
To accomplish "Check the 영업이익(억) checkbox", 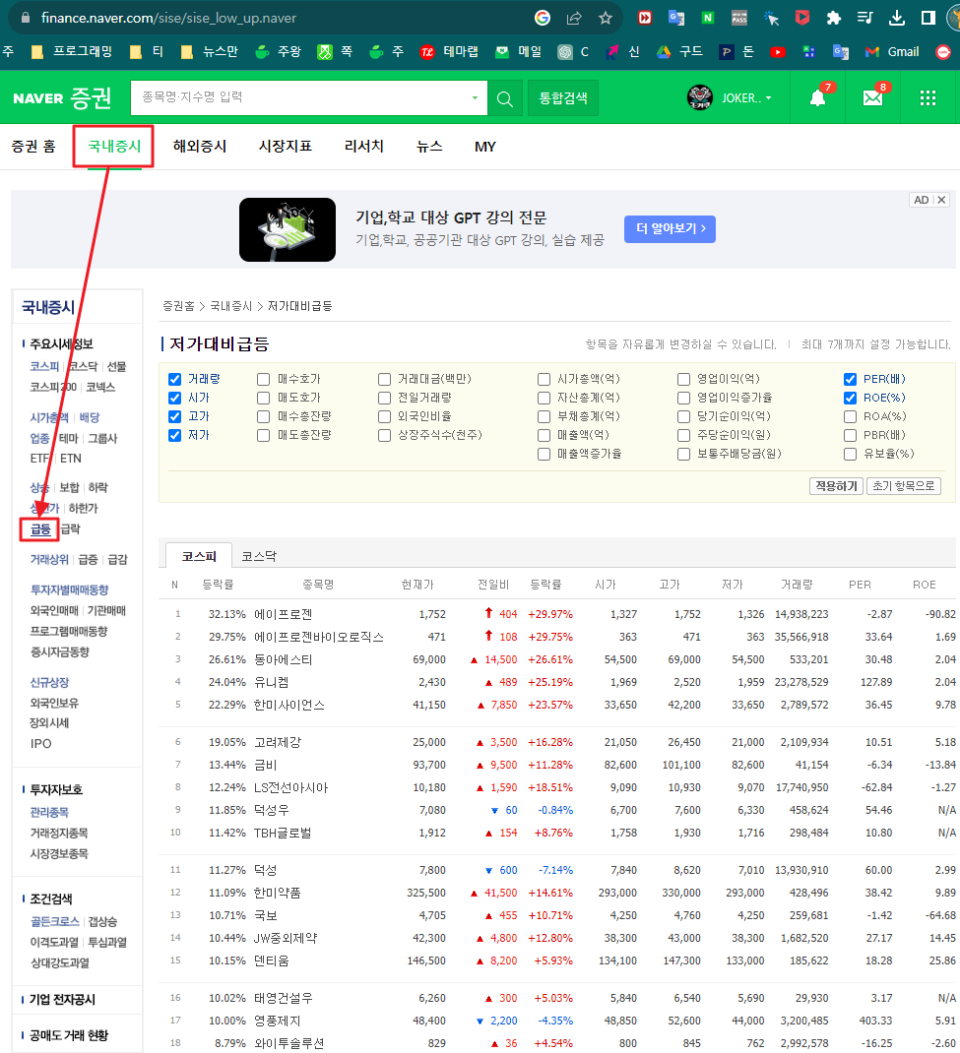I will point(684,380).
